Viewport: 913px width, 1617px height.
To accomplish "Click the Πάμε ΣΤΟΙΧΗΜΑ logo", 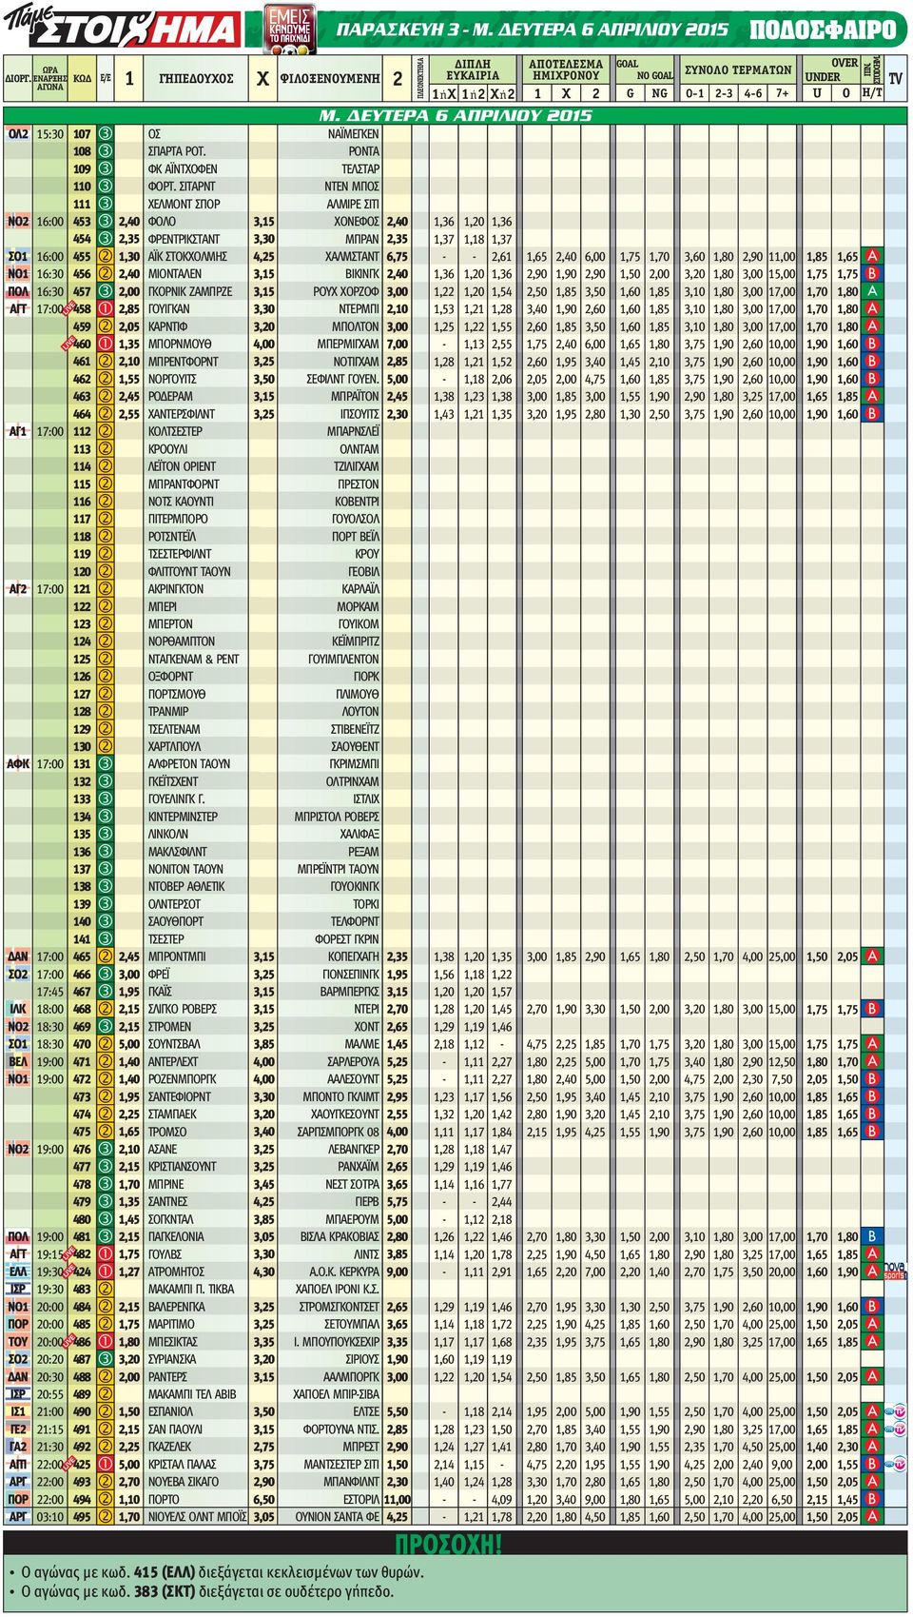I will pyautogui.click(x=122, y=25).
